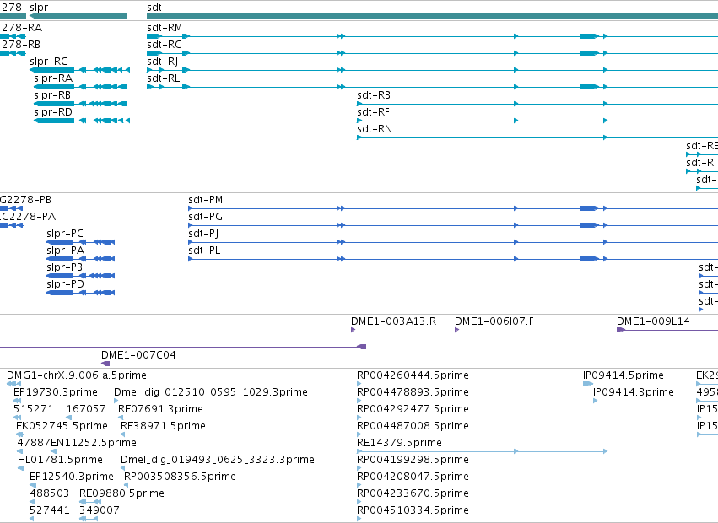The image size is (718, 523).
Task: Click the 278-RB transcript label
Action: pyautogui.click(x=20, y=45)
